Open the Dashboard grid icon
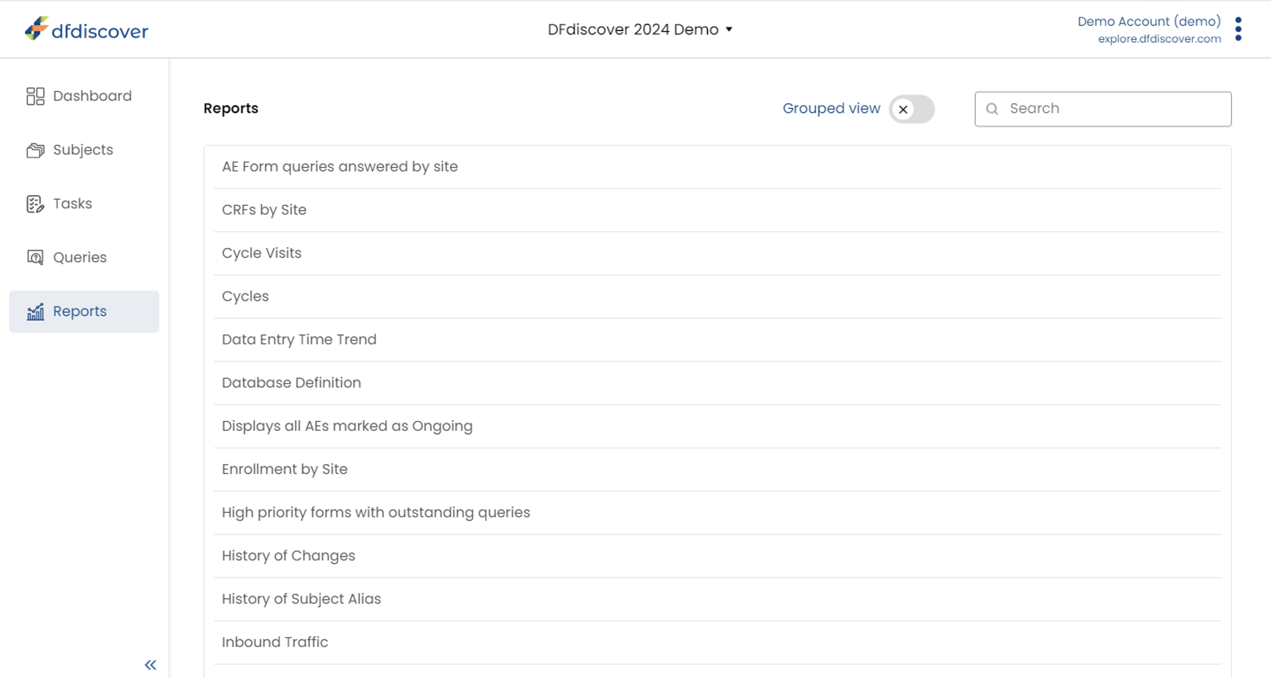The width and height of the screenshot is (1271, 678). tap(35, 96)
